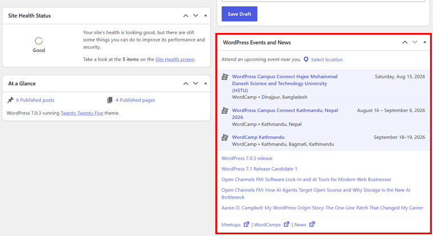Click the At a Glance heading
The height and width of the screenshot is (236, 433).
(x=22, y=84)
